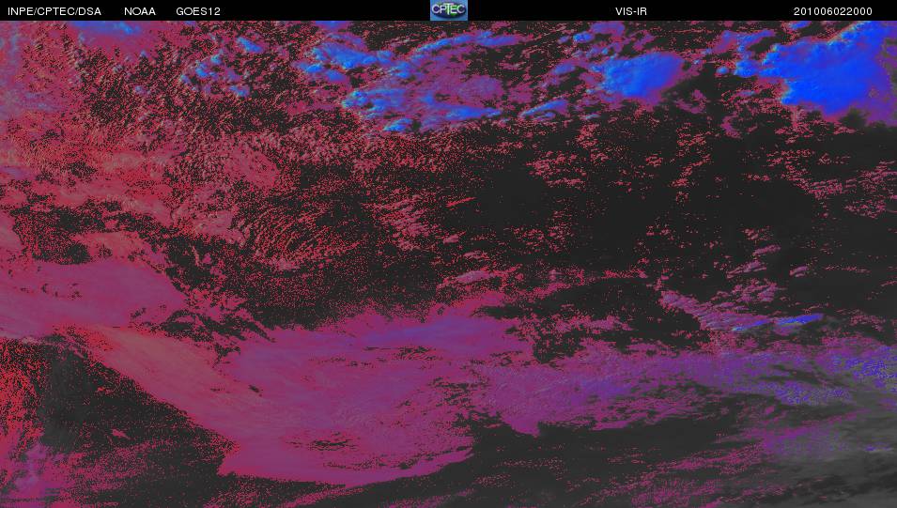Click the NOAA label in header
This screenshot has height=508, width=897.
click(140, 11)
